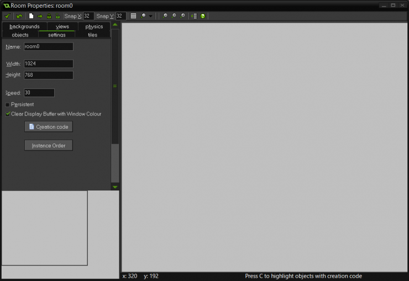Click the Snap X value field
Screen dimensions: 409x281
(x=88, y=16)
